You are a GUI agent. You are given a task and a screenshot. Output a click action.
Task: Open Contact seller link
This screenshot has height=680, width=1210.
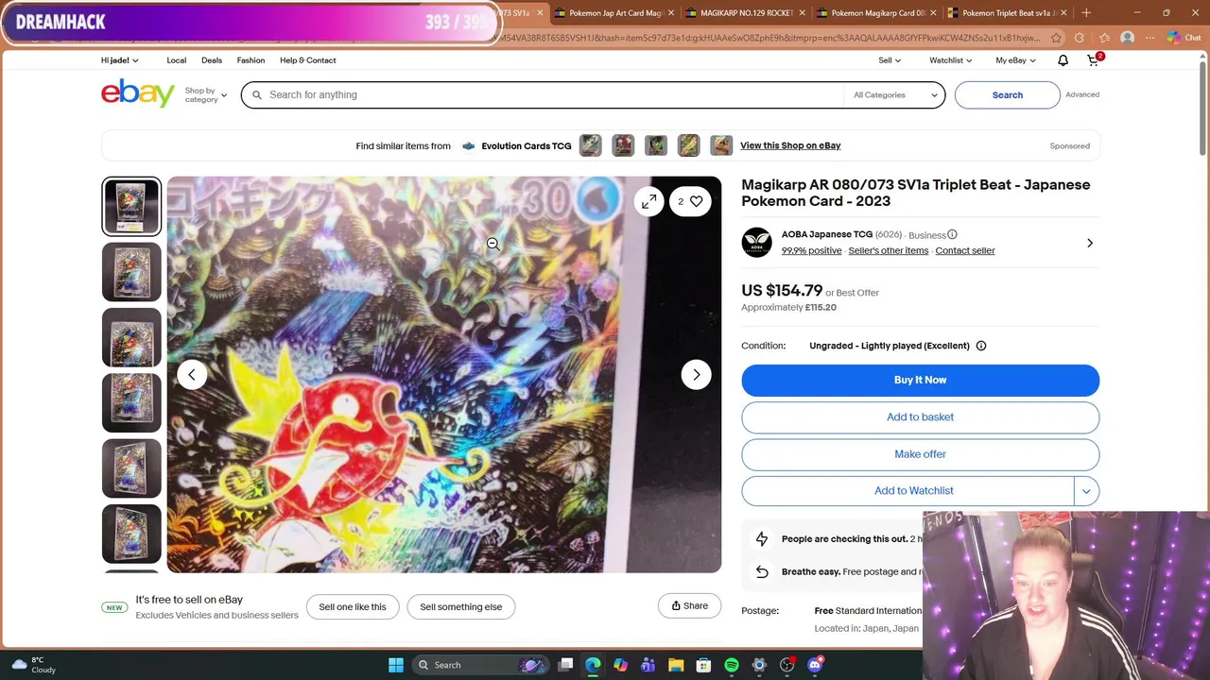(964, 250)
